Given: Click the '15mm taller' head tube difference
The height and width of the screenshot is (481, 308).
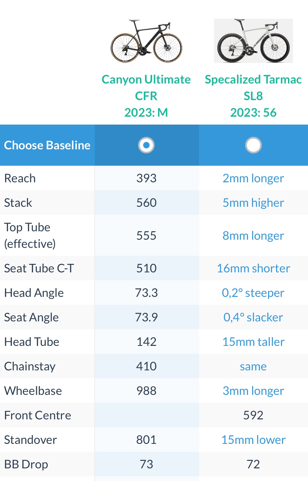Looking at the screenshot, I should point(253,342).
